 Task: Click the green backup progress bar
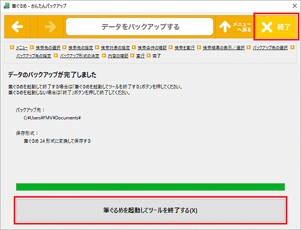pyautogui.click(x=150, y=187)
